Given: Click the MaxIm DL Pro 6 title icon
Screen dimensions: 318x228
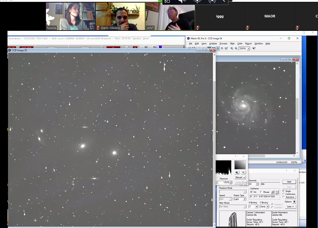Looking at the screenshot, I should click(x=188, y=38).
